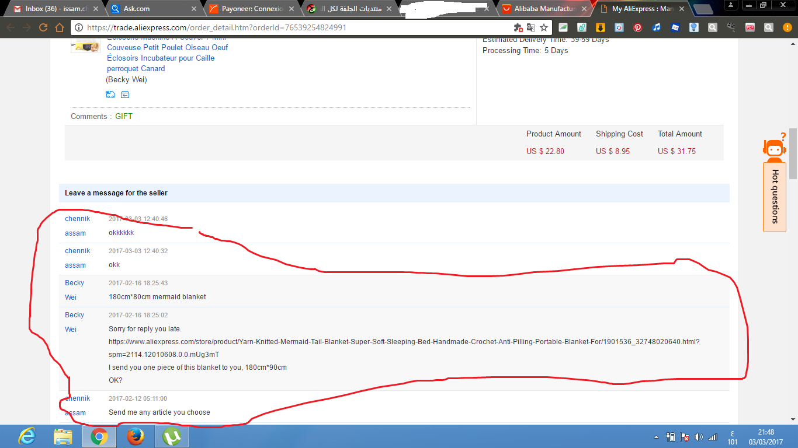Open the paperclip extension icon
The width and height of the screenshot is (798, 448).
coord(582,27)
